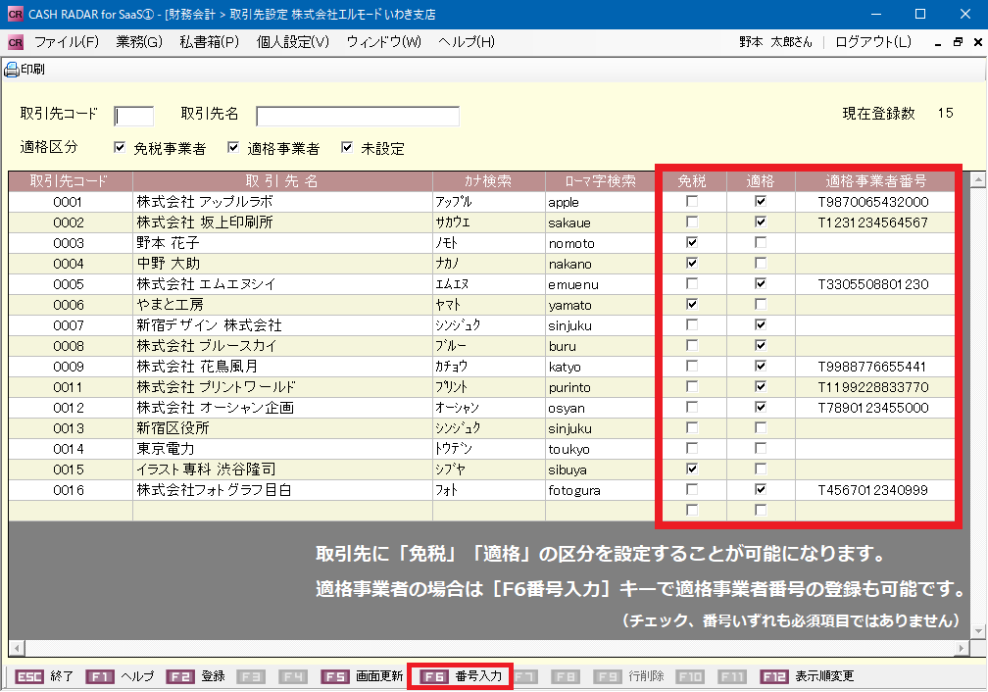This screenshot has height=692, width=988.
Task: Open the 業務(G) menu
Action: pos(139,42)
